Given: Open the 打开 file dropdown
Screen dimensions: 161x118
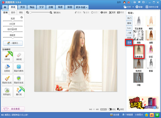Looking at the screenshot, I should pos(129,7).
